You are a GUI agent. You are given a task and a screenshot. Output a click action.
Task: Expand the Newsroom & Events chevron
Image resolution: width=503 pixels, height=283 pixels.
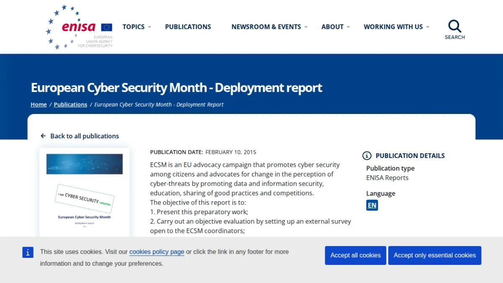306,27
